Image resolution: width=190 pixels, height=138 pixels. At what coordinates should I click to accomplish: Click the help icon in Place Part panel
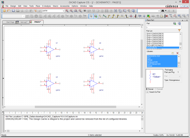pos(179,23)
